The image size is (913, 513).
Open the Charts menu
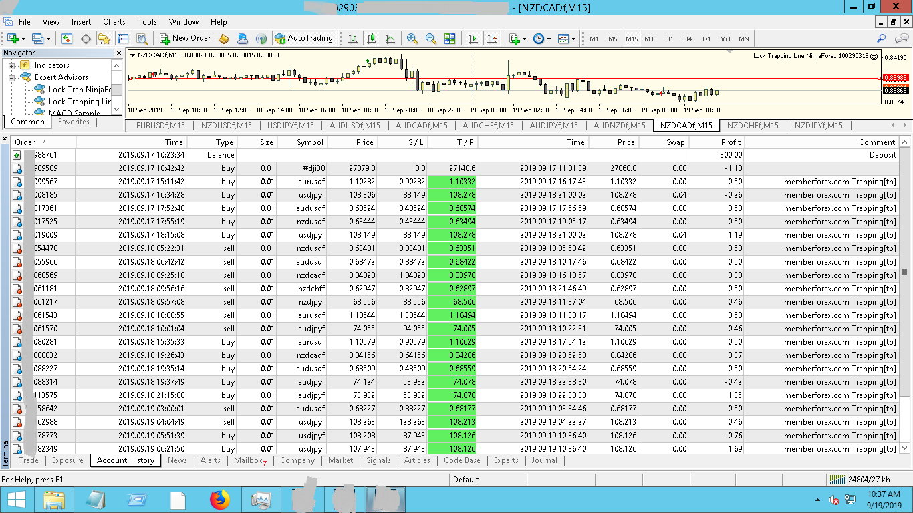click(x=114, y=22)
